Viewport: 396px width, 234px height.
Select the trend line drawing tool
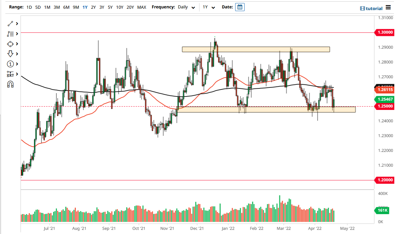(9, 24)
